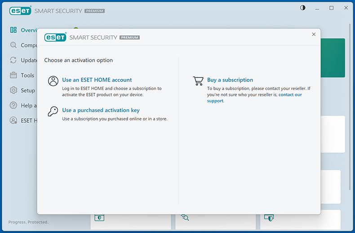
Task: Click the 'Progress. Protected.' footer text
Action: 28,222
